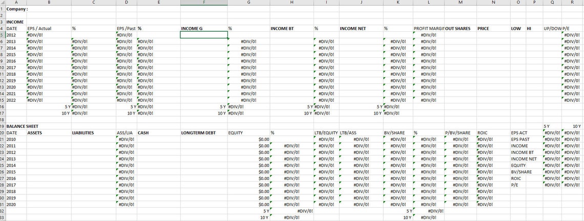Select the date cell showing 2021

pyautogui.click(x=16, y=94)
